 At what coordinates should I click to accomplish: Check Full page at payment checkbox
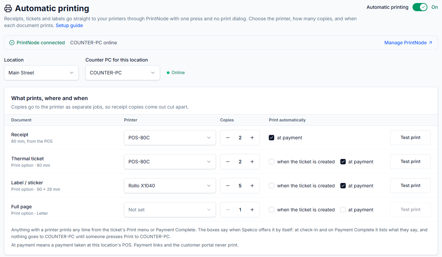tap(343, 210)
